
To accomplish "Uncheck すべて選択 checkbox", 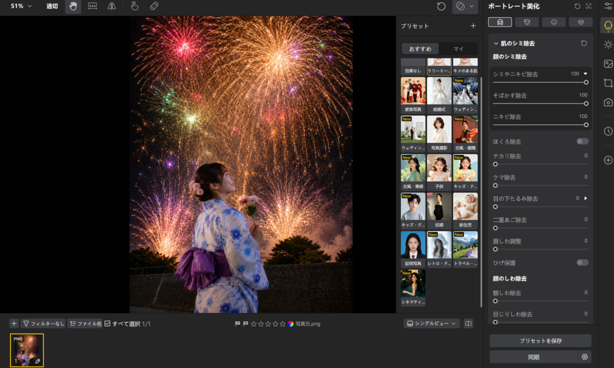I will coord(107,324).
